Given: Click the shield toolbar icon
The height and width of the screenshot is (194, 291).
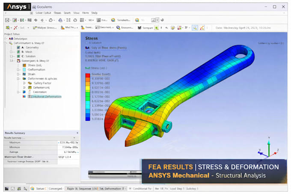Looking at the screenshot, I should pos(173,28).
